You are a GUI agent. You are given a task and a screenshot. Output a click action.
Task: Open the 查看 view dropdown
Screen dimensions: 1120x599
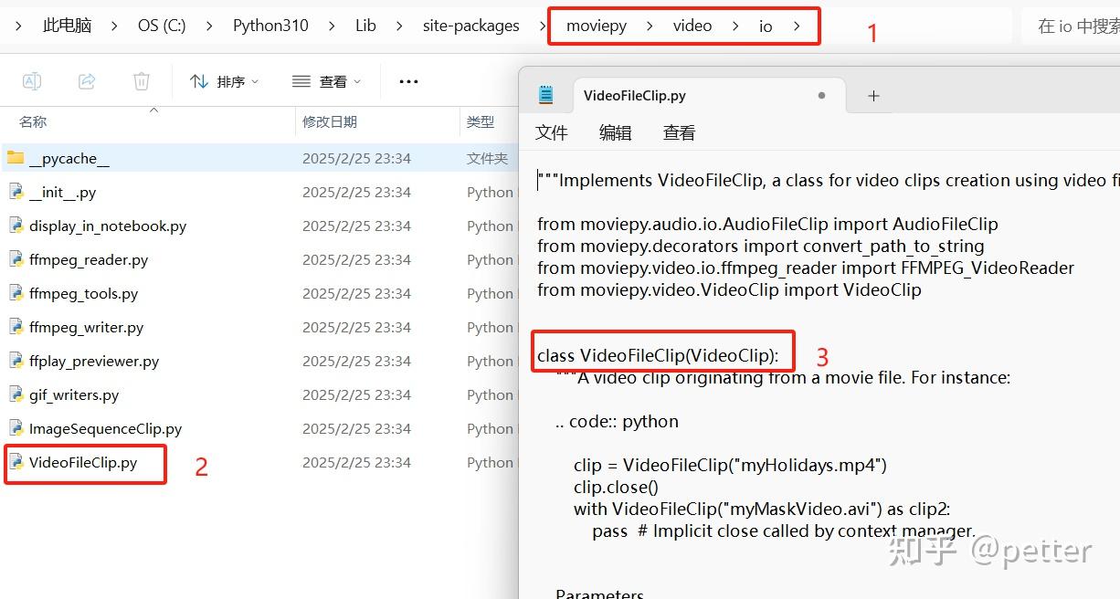(x=326, y=81)
